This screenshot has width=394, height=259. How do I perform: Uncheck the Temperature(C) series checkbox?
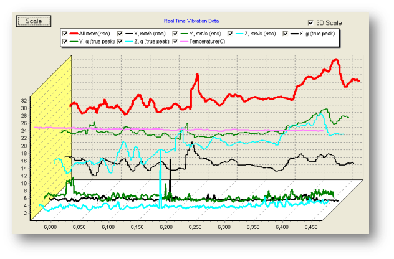[176, 41]
